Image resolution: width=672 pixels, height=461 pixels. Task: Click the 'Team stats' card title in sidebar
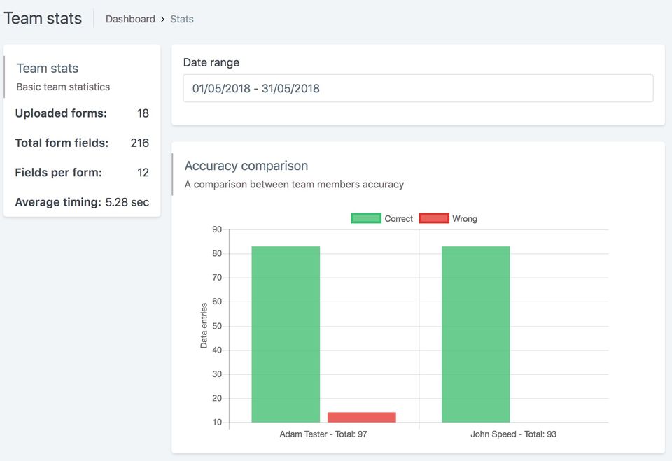coord(48,68)
